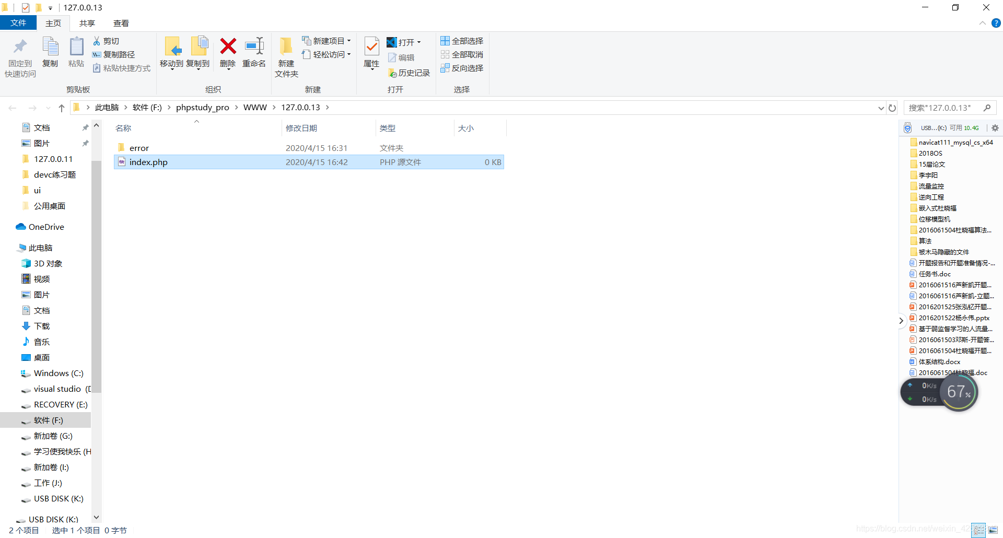Open 轻松访问 easy access dropdown
Image resolution: width=1003 pixels, height=538 pixels.
(326, 54)
